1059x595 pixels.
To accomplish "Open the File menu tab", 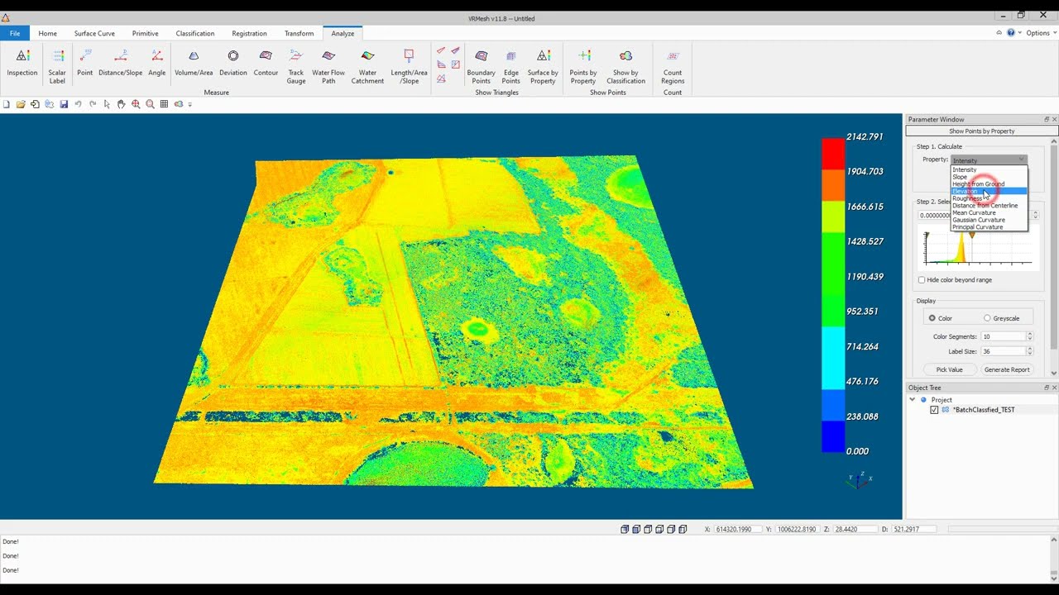I will point(15,33).
